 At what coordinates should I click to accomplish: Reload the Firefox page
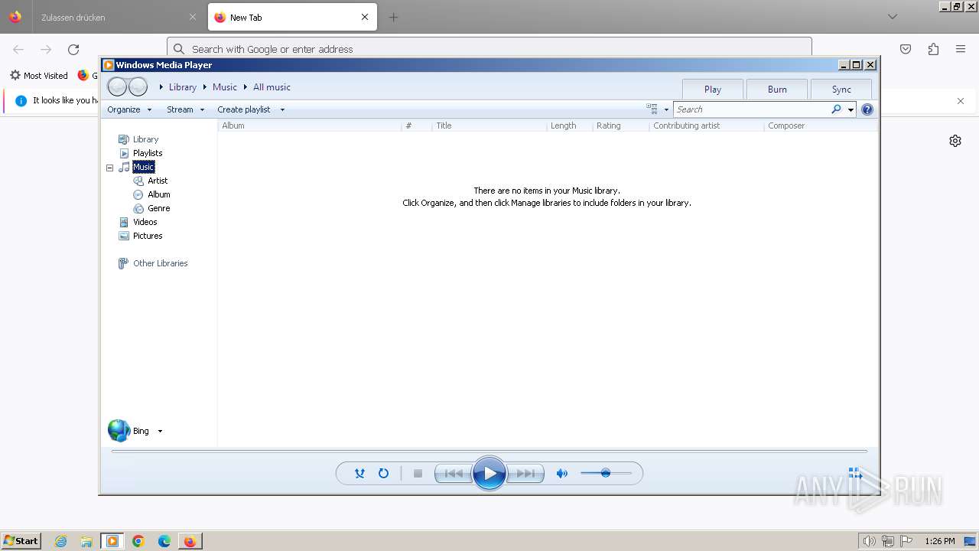73,49
